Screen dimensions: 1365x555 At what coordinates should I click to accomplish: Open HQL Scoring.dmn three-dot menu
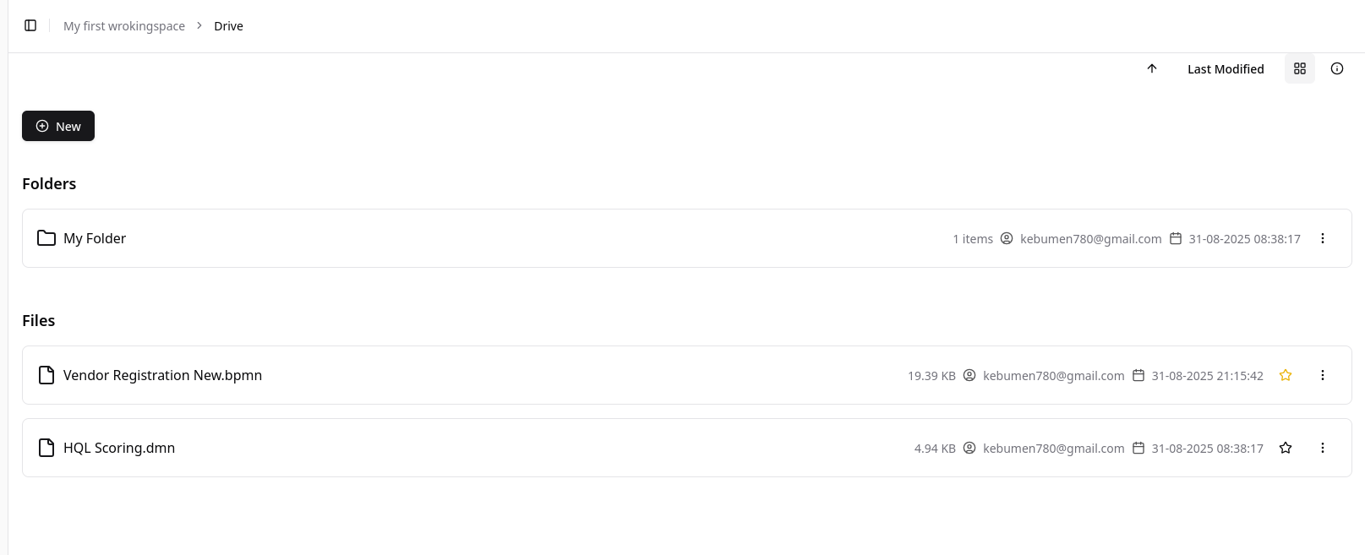click(x=1323, y=448)
